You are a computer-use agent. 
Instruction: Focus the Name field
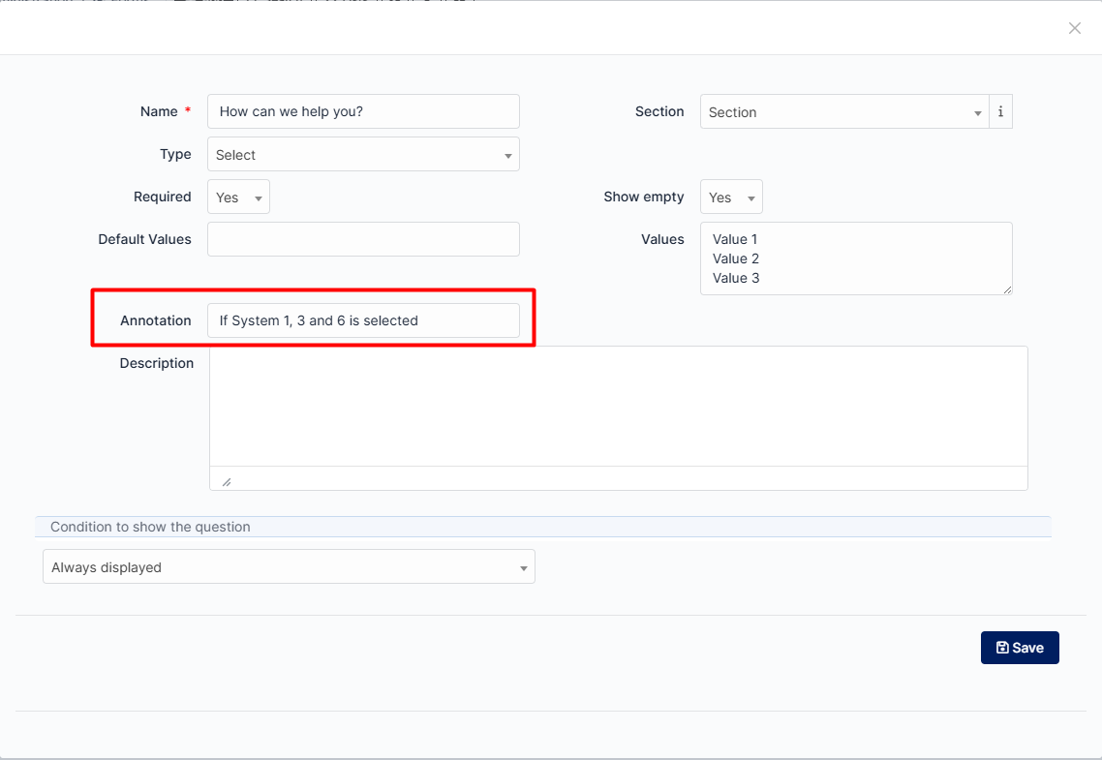click(363, 111)
